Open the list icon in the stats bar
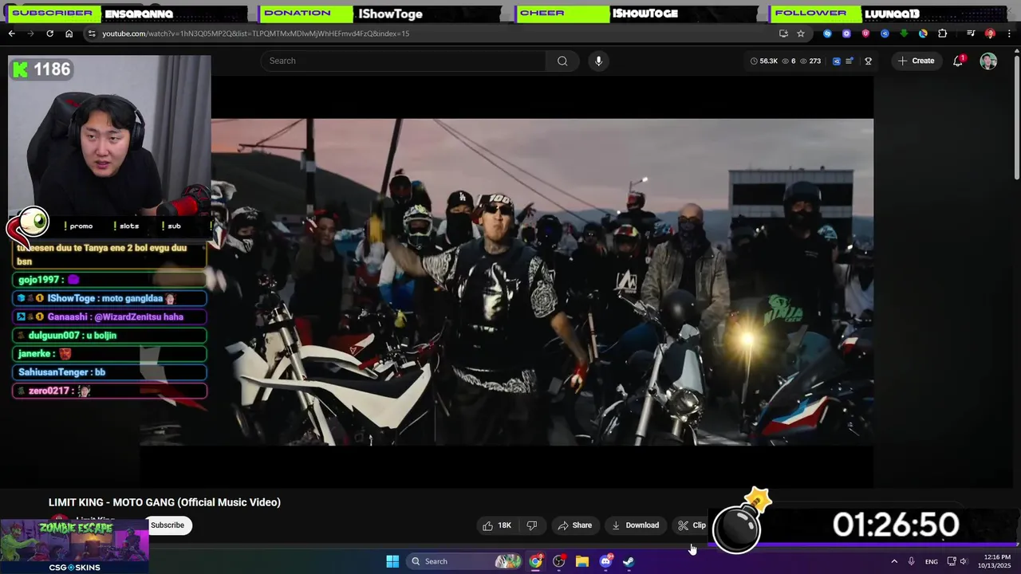 pyautogui.click(x=850, y=61)
